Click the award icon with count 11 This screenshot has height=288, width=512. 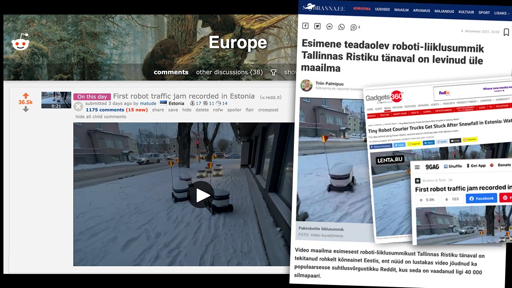(206, 103)
